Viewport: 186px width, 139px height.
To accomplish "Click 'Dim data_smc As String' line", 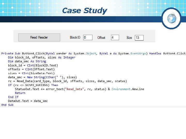I will (x=27, y=61).
